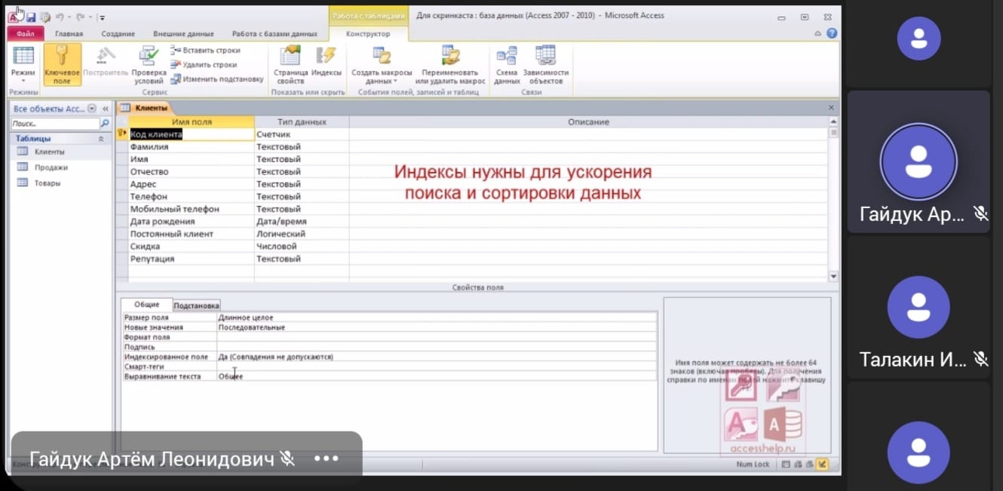
Task: Click Переименовать или удалить макрос
Action: click(x=450, y=65)
